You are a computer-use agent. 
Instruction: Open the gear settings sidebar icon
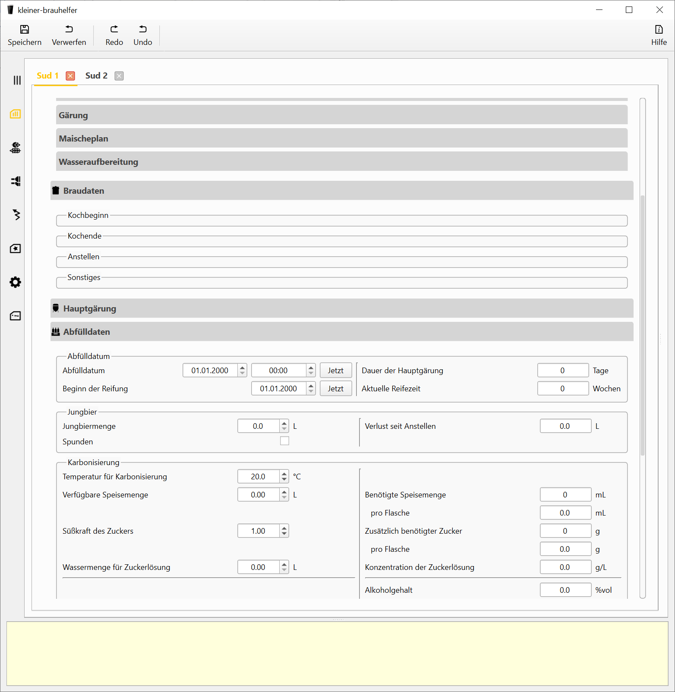16,282
